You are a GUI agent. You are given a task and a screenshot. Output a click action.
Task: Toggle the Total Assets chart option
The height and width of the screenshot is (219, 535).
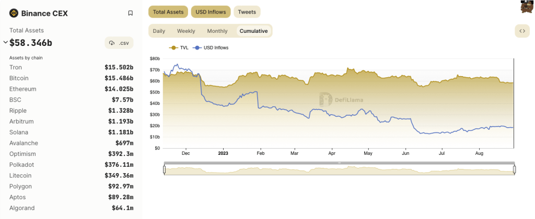(x=167, y=11)
